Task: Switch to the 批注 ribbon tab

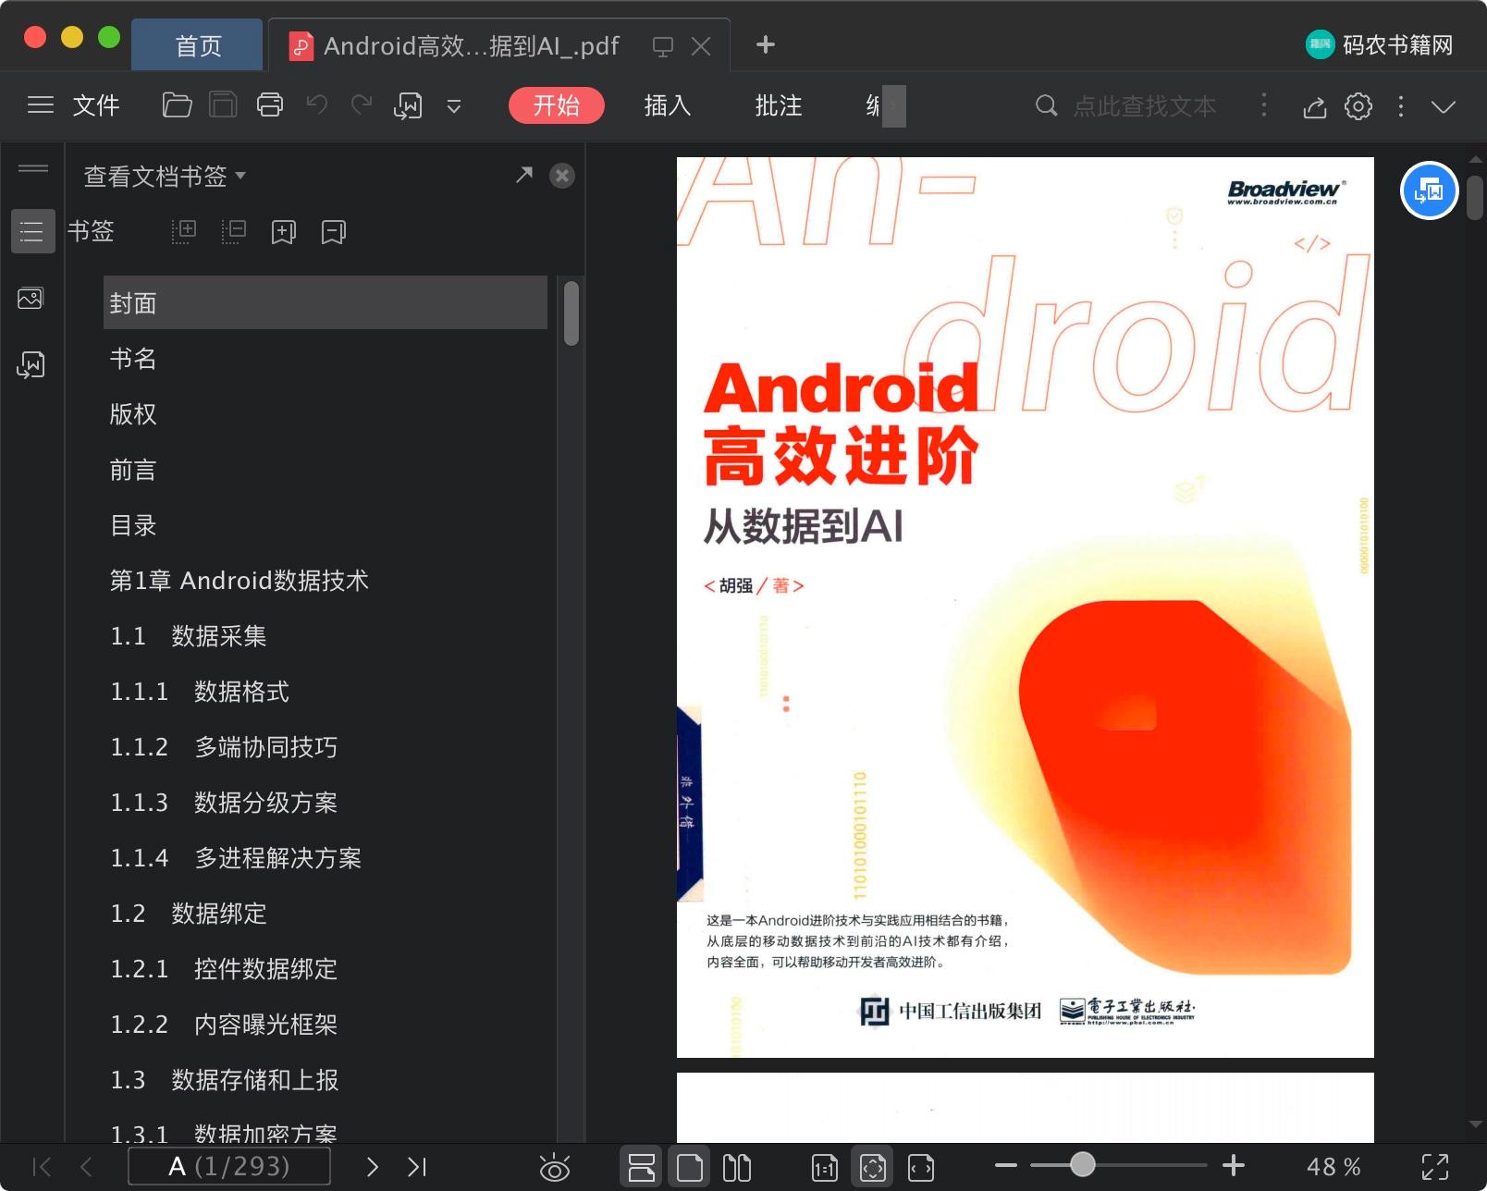Action: (779, 105)
